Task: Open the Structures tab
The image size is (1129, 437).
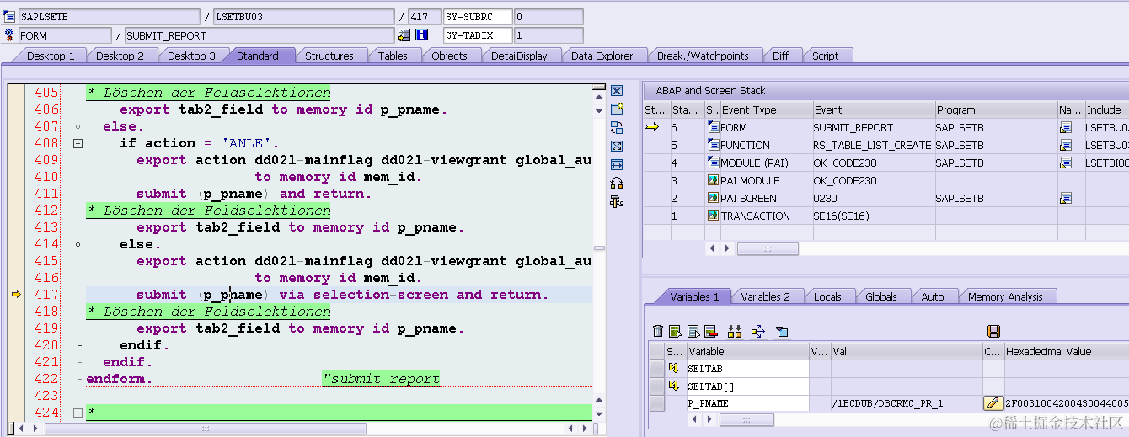Action: pos(329,56)
